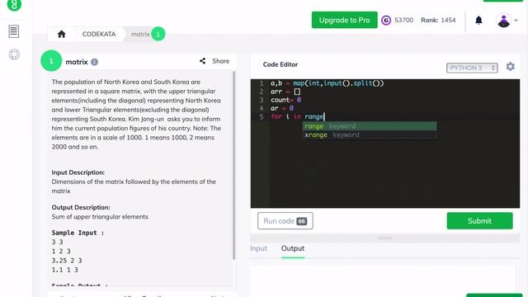
Task: Click the share icon
Action: point(202,61)
